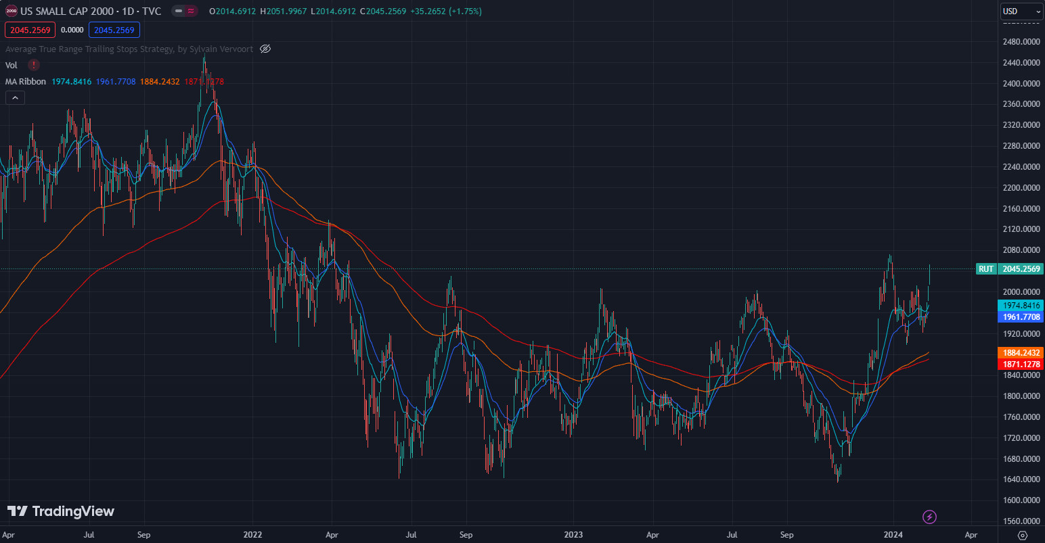The width and height of the screenshot is (1045, 543).
Task: Click the green 2045.2569 last price axis label
Action: point(1021,268)
